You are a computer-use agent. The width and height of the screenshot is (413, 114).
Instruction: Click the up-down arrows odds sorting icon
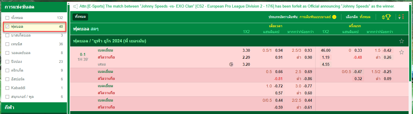pyautogui.click(x=401, y=17)
